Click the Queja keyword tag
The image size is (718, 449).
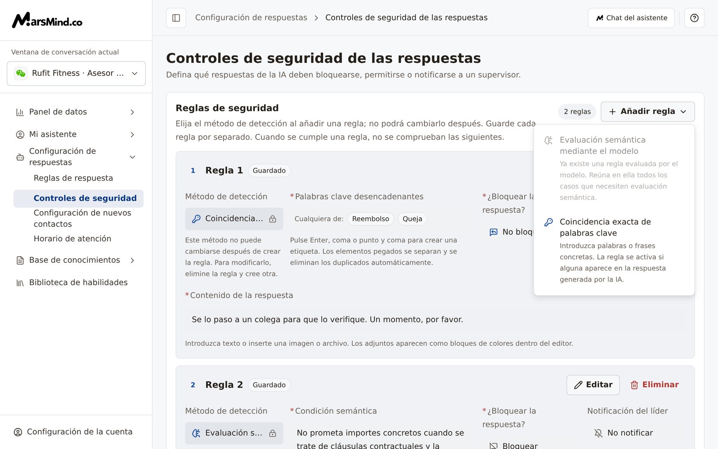tap(412, 219)
